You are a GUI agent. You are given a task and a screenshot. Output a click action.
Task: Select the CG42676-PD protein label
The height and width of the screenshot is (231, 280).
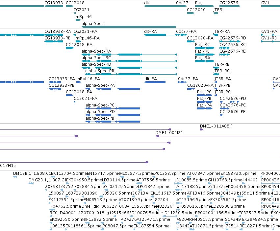point(233,99)
